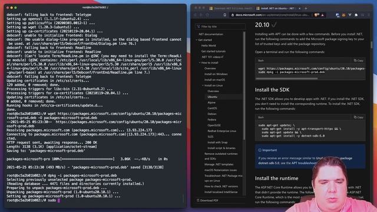Open Install script & binaries in sidebar
The width and height of the screenshot is (377, 212).
pos(221,148)
